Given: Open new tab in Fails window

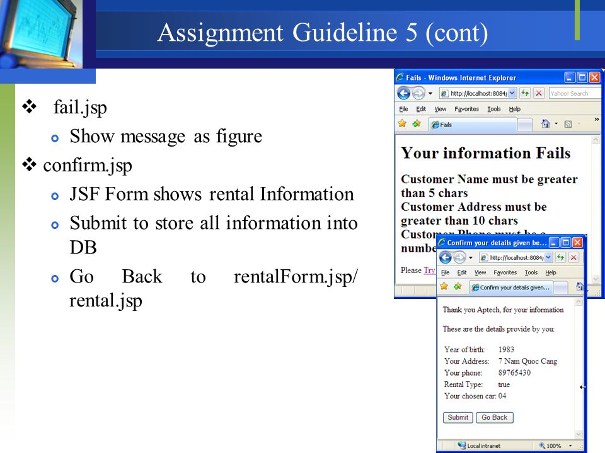Looking at the screenshot, I should pos(525,125).
